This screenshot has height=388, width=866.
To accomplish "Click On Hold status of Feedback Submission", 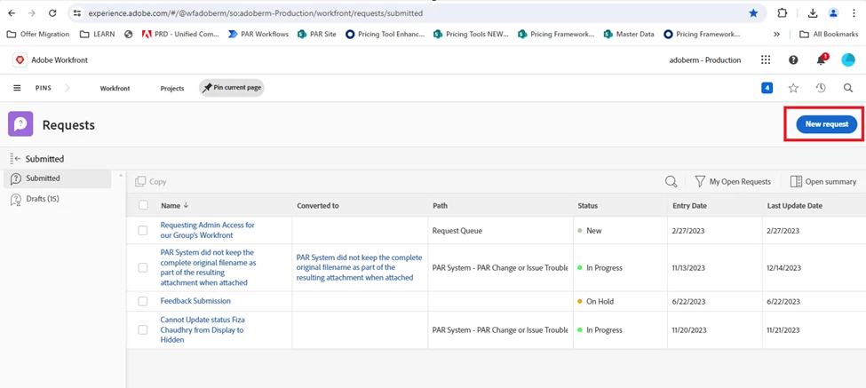I will [595, 301].
